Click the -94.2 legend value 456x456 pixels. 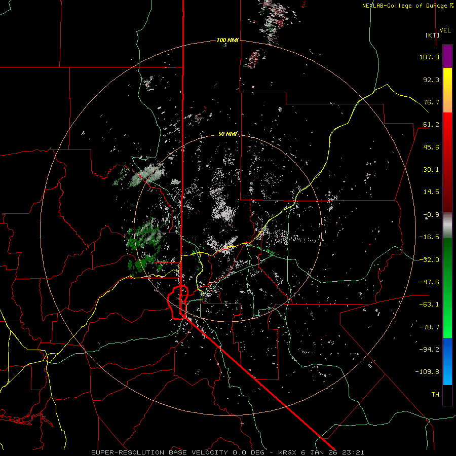pos(429,350)
